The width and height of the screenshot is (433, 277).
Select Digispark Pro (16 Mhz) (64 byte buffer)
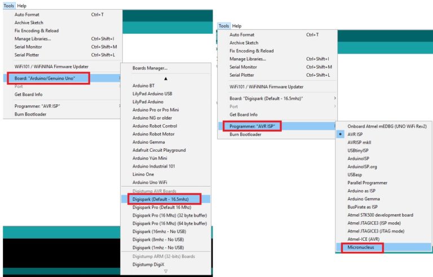[x=166, y=223]
